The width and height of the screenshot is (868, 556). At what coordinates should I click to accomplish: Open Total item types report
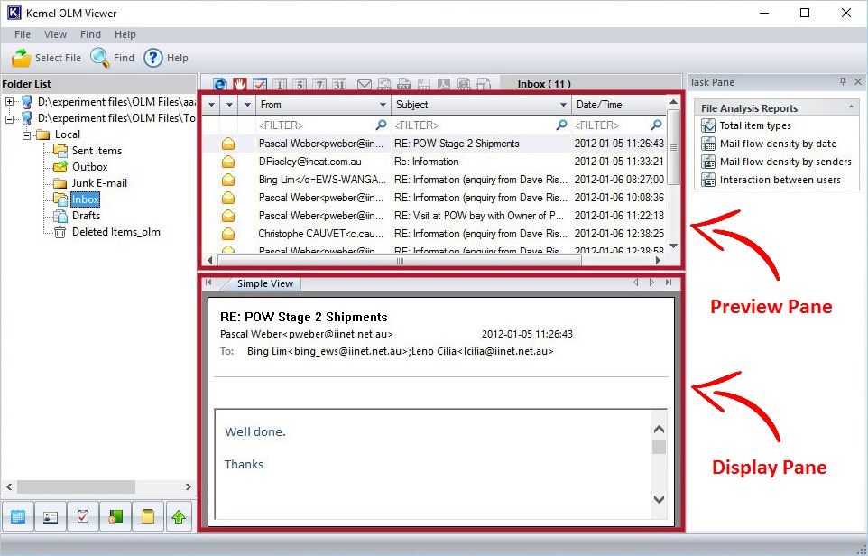point(755,125)
